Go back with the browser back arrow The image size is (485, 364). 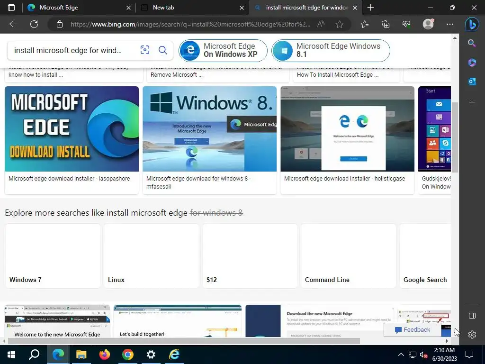click(x=13, y=24)
